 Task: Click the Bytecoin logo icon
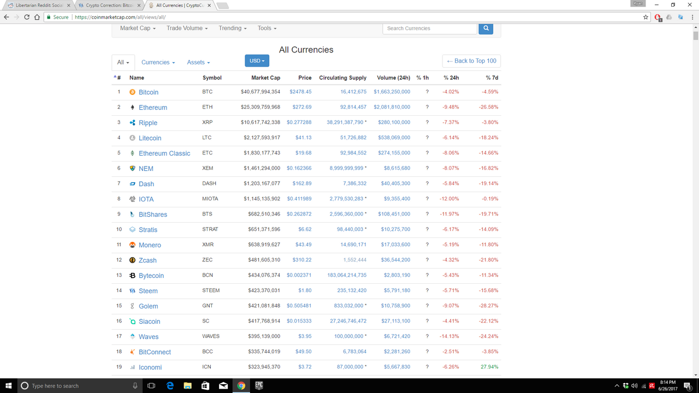132,276
